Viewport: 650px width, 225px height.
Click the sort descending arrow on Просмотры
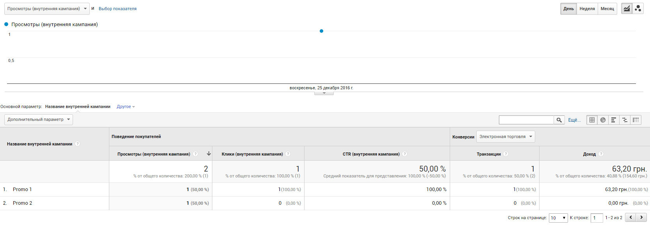(x=209, y=154)
